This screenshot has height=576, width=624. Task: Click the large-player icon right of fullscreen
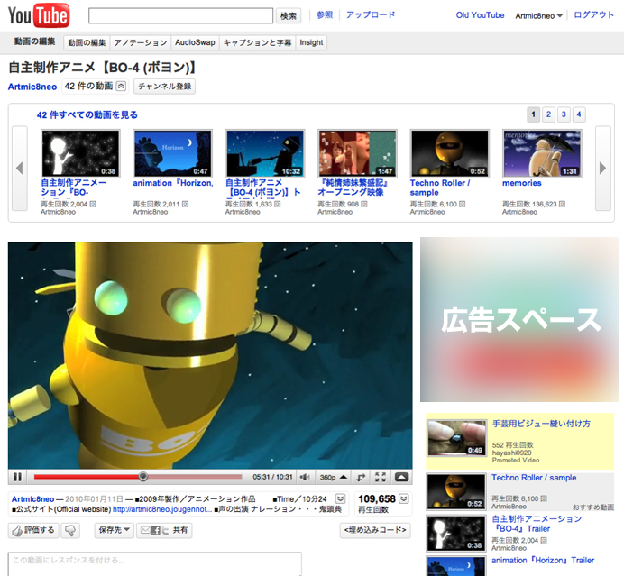401,477
